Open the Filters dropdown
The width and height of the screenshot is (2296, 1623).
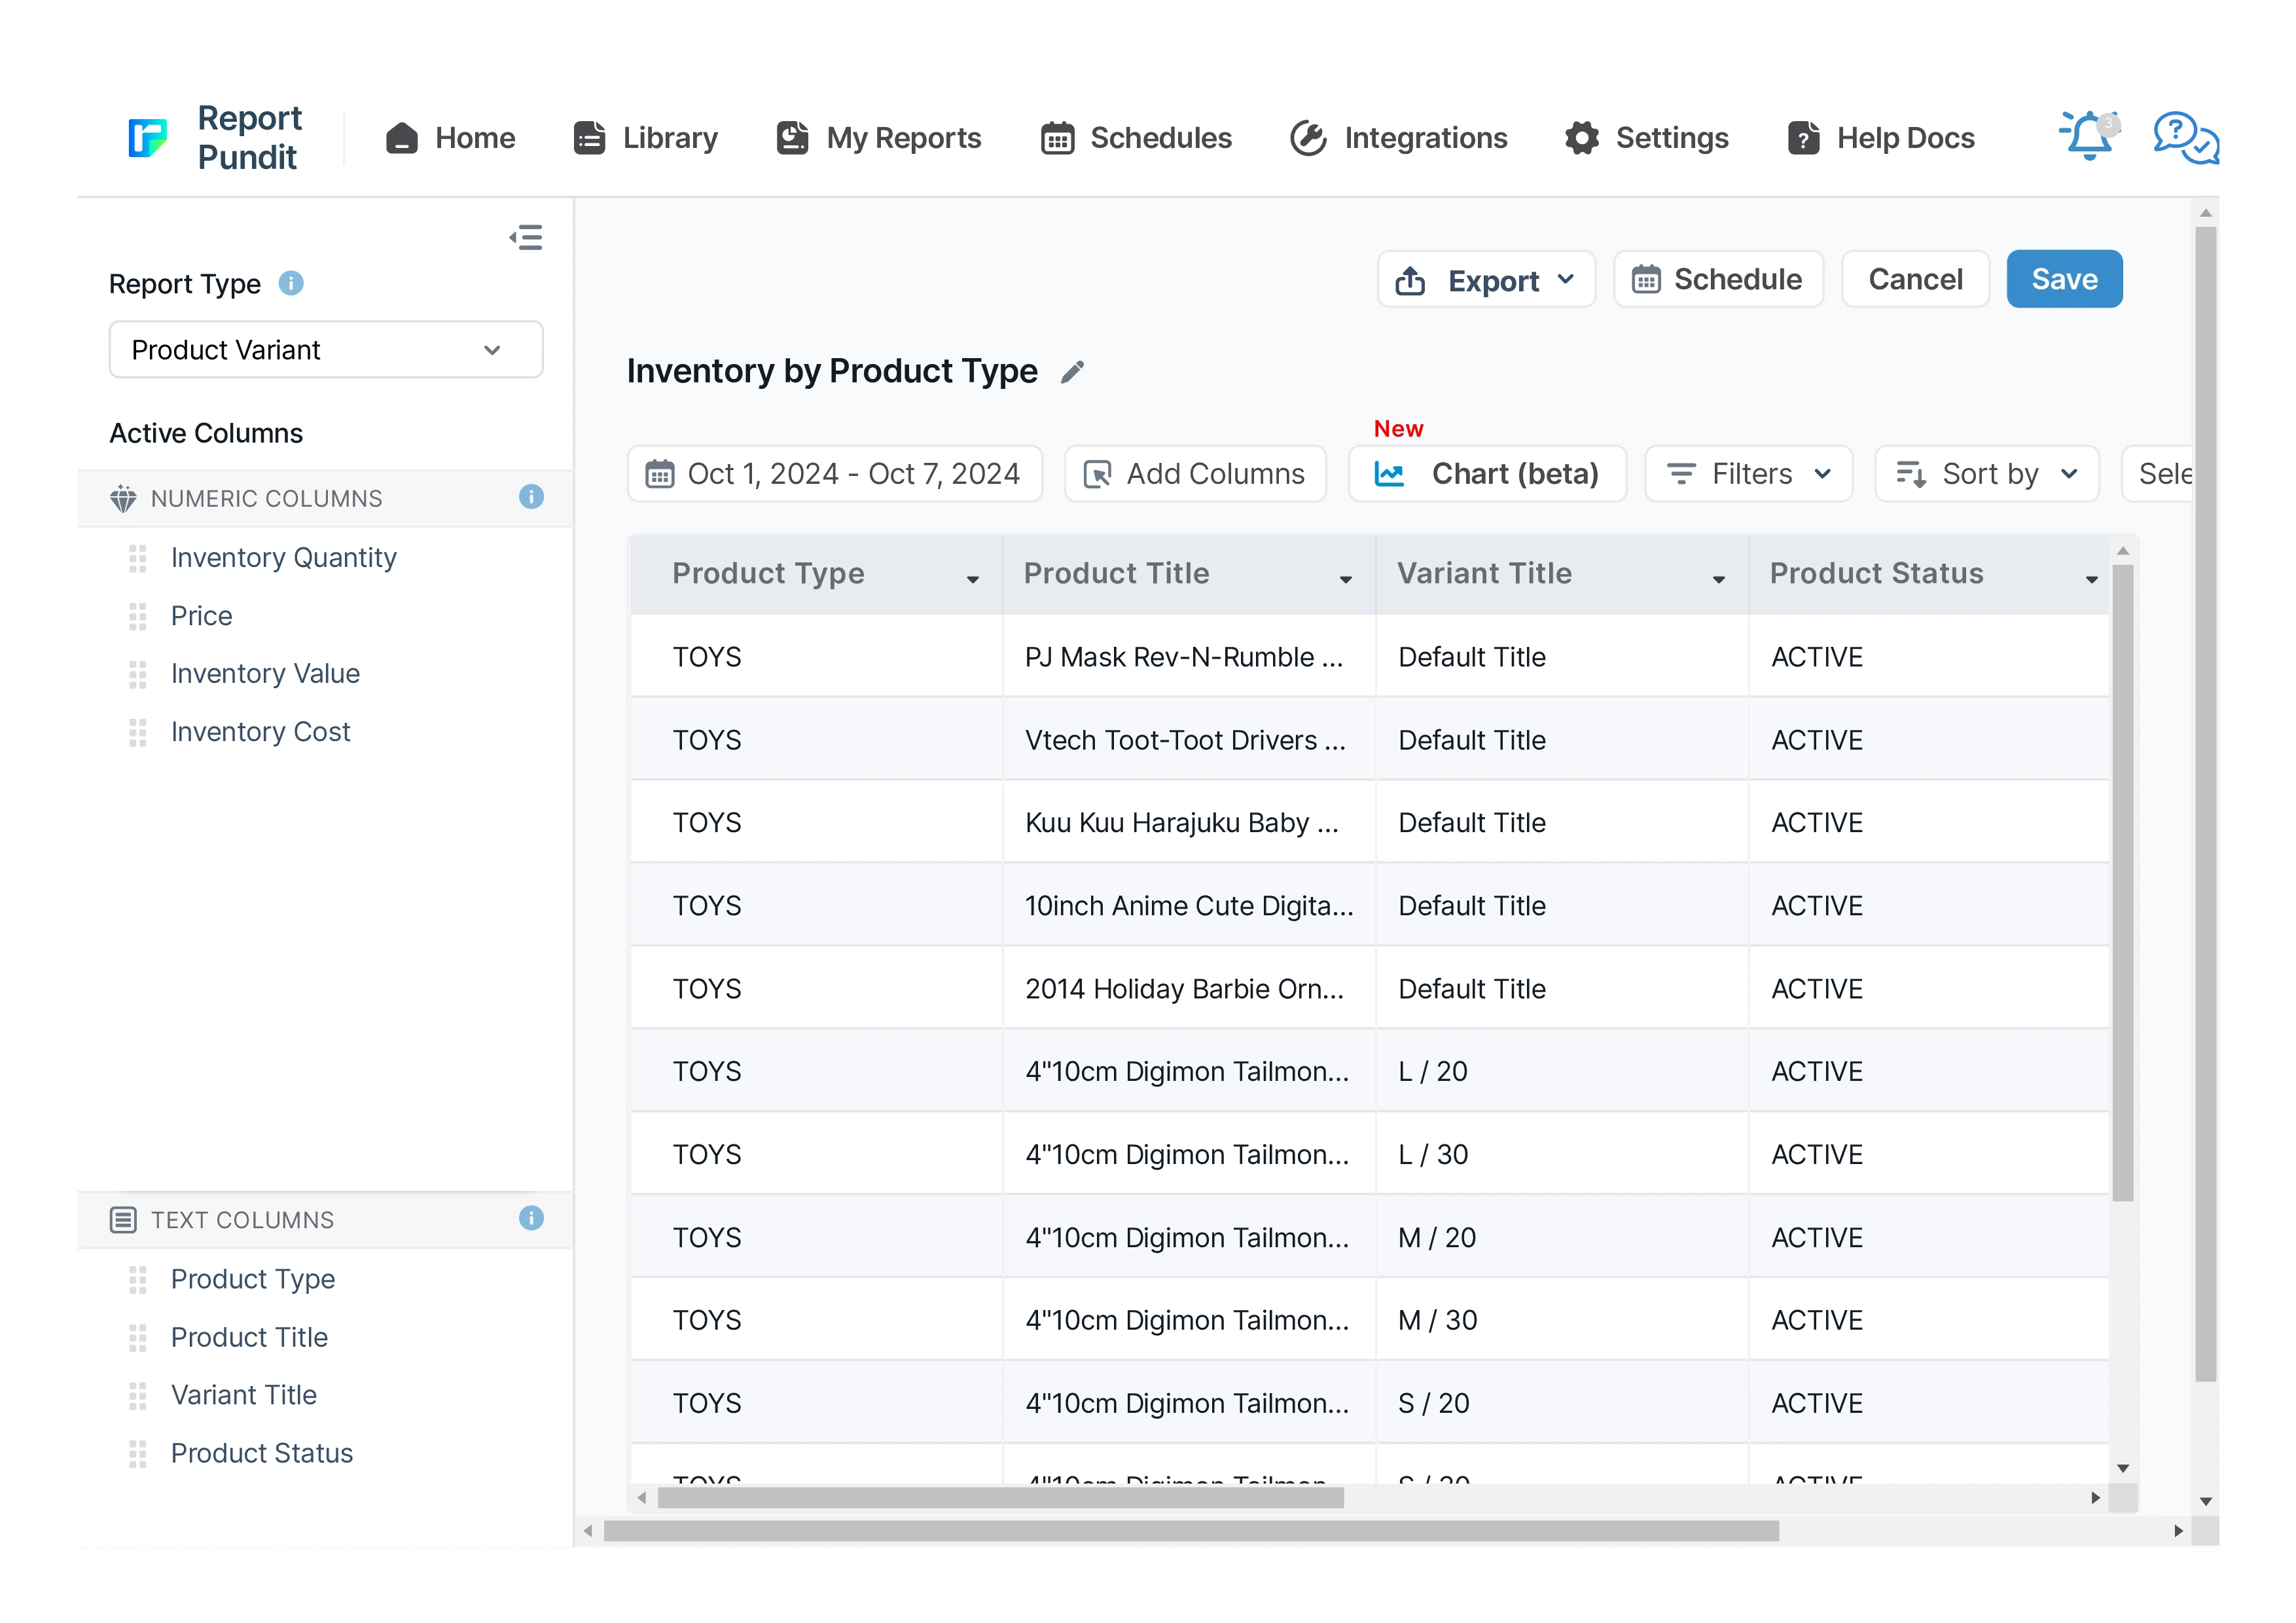[1748, 474]
